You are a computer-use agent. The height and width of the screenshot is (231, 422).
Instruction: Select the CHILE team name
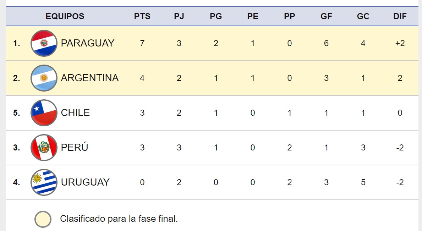pyautogui.click(x=75, y=113)
